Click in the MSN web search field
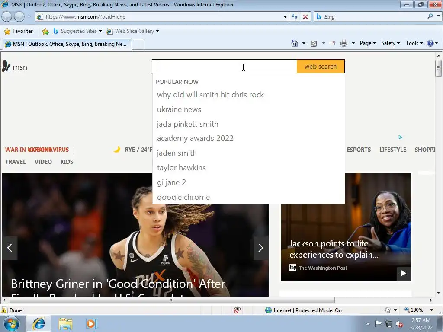Screen dimensions: 443x332 pos(225,67)
